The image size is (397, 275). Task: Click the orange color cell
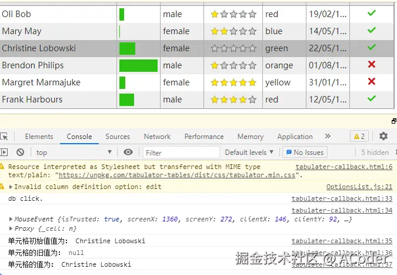[x=284, y=65]
